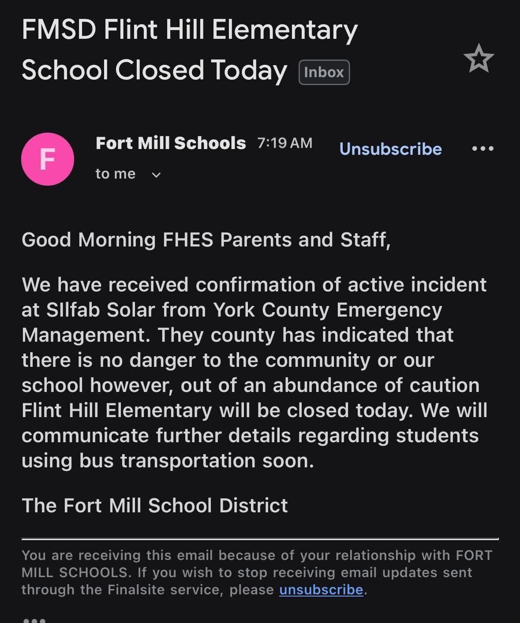Expand recipient details chevron beside 'to me'

(156, 175)
